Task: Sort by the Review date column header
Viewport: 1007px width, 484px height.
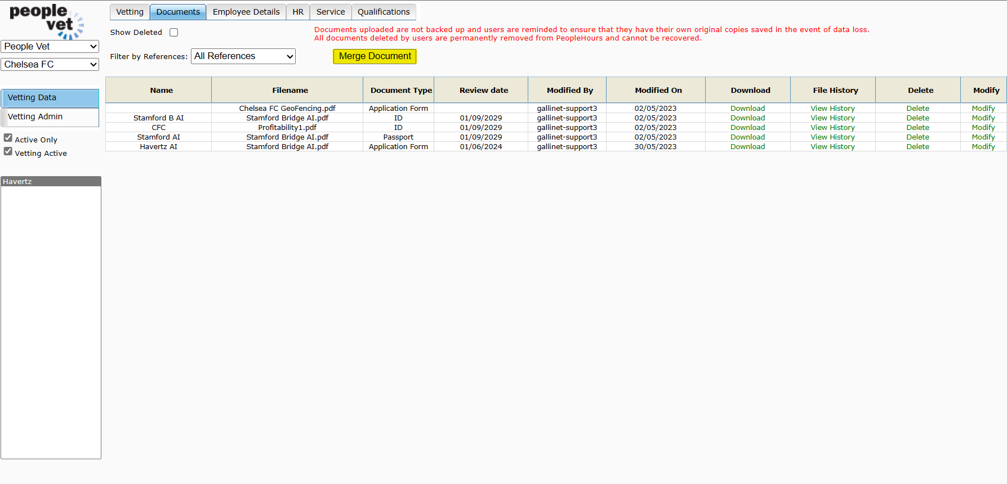Action: (483, 90)
